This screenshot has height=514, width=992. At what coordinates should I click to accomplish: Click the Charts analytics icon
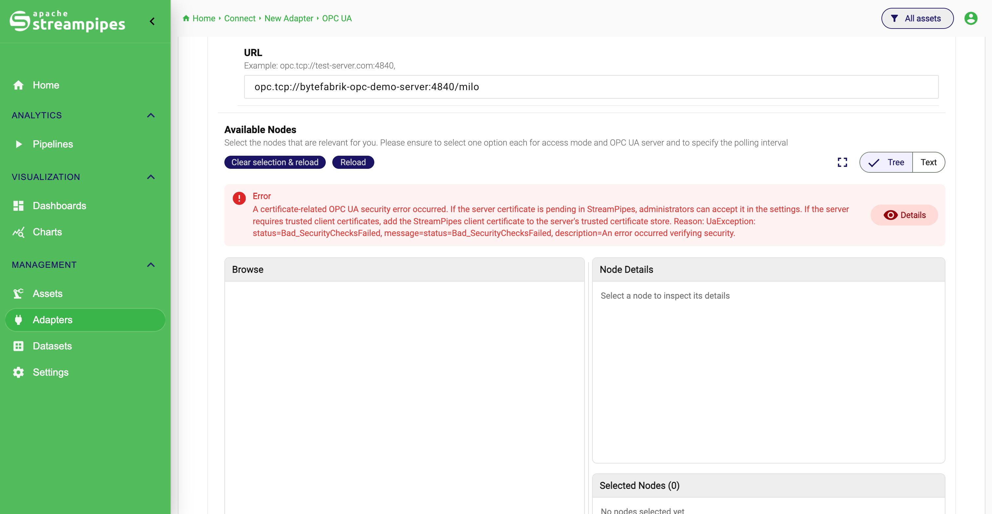pos(18,232)
